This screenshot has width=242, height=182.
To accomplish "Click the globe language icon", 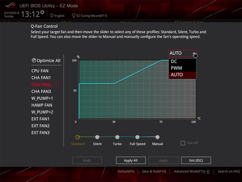I will pos(52,16).
